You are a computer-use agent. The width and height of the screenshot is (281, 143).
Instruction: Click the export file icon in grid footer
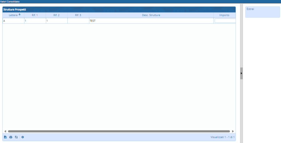(5, 137)
